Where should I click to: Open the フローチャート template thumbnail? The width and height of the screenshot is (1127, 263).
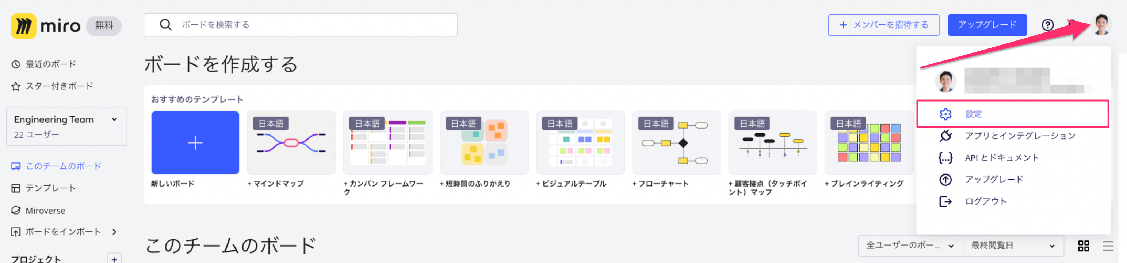[676, 143]
